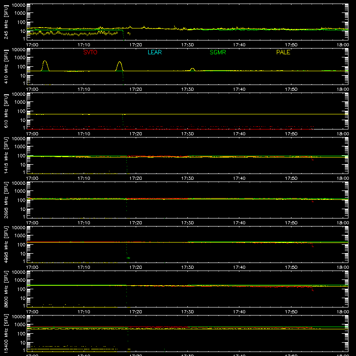Click the 18:00 tick label under the 245 MHz plot
Image resolution: width=356 pixels, height=356 pixels.
click(x=343, y=45)
